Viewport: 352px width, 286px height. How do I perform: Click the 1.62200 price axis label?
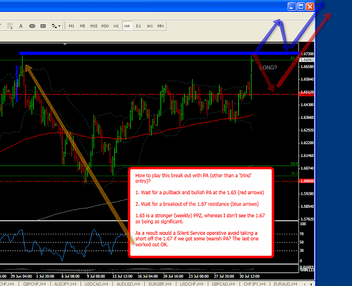pyautogui.click(x=307, y=143)
